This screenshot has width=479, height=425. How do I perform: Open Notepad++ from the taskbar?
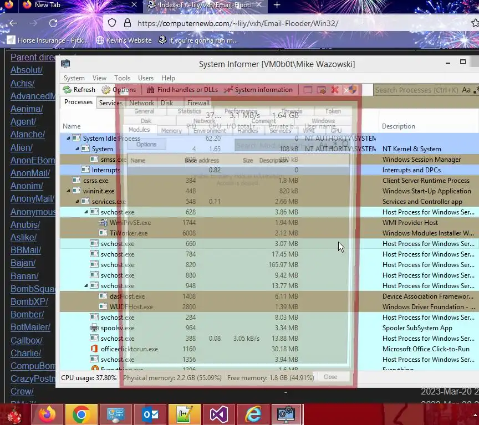[184, 414]
